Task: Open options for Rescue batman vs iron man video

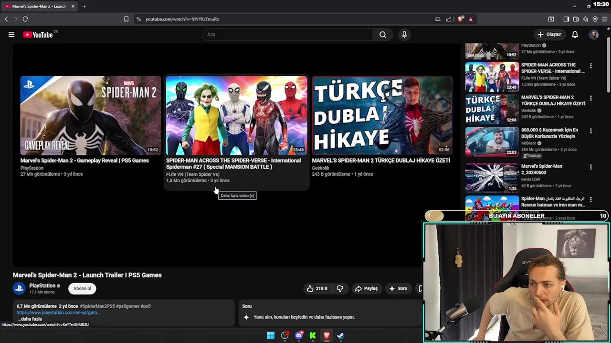Action: 590,200
